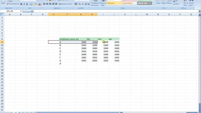This screenshot has width=201, height=113.
Task: Decrease decimal places
Action: (x=89, y=4)
